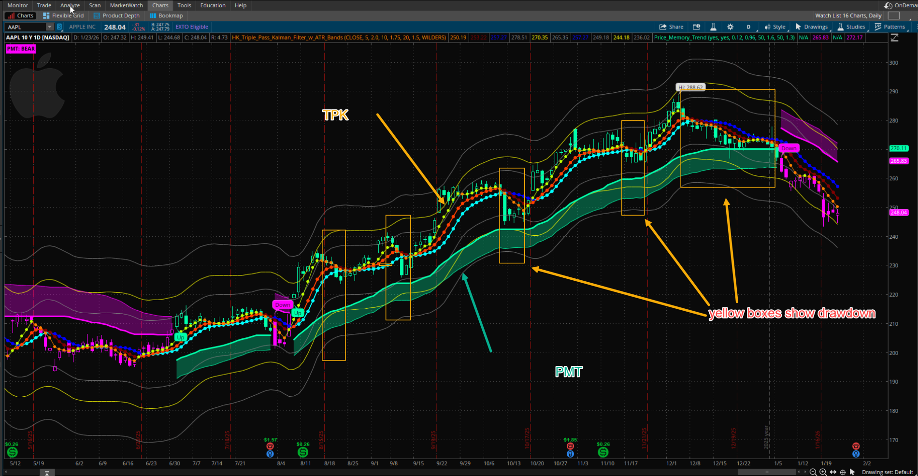This screenshot has height=476, width=918.
Task: Open the AAPL symbol dropdown arrow
Action: 49,27
